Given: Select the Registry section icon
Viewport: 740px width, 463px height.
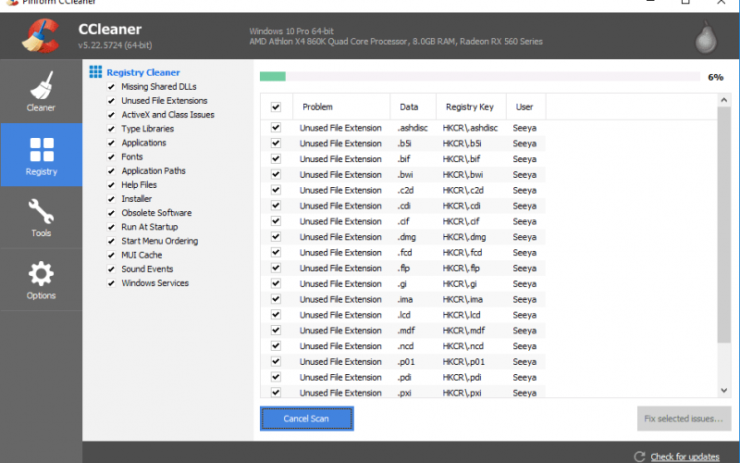Looking at the screenshot, I should pyautogui.click(x=42, y=149).
